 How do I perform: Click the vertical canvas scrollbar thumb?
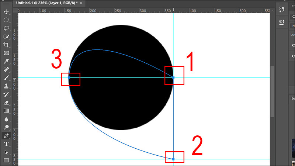[x=273, y=91]
